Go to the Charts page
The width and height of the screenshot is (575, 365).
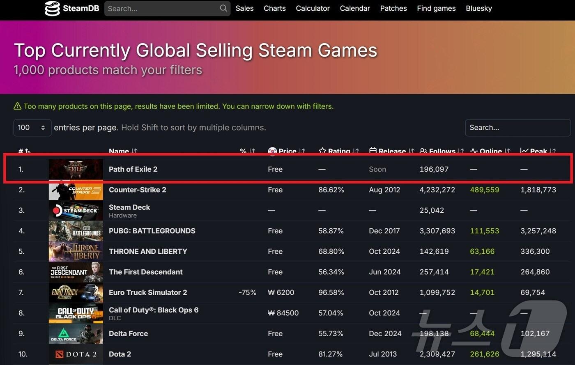(x=274, y=8)
